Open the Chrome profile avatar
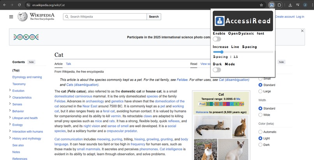The height and width of the screenshot is (160, 314). click(x=305, y=5)
